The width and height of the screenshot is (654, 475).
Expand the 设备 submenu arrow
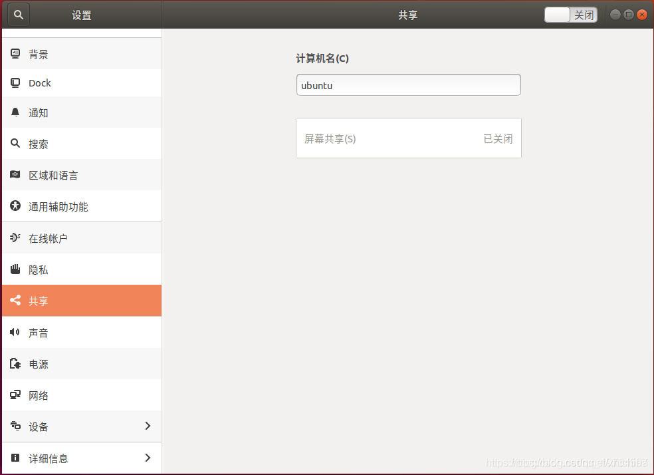coord(148,426)
